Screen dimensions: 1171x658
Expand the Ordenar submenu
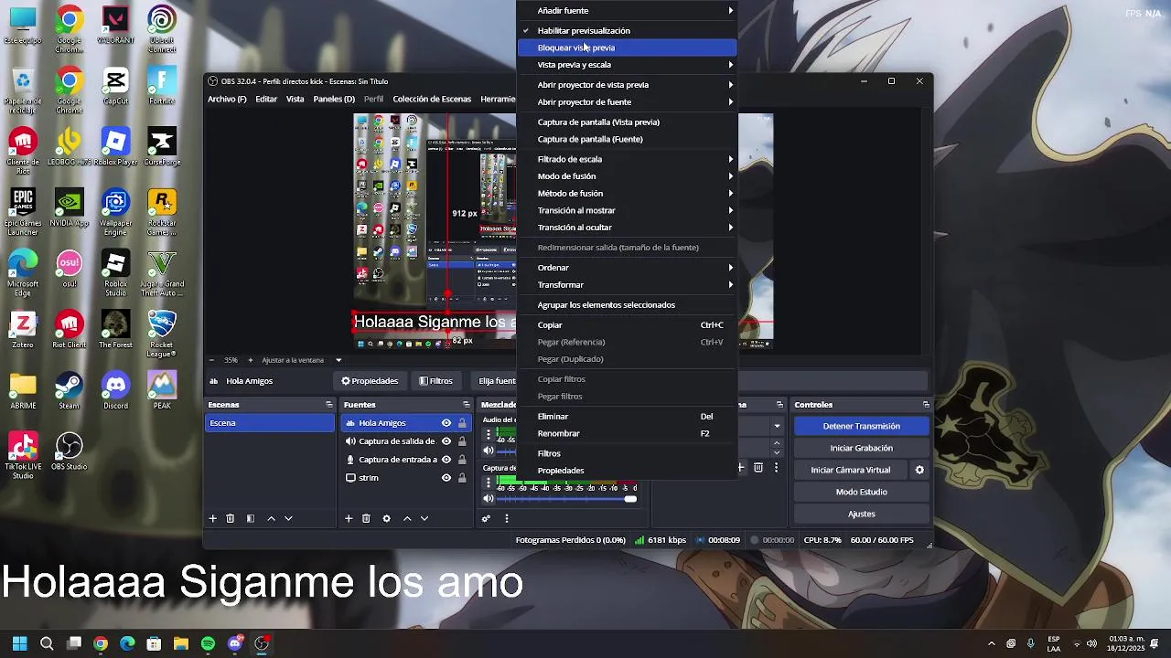click(628, 268)
